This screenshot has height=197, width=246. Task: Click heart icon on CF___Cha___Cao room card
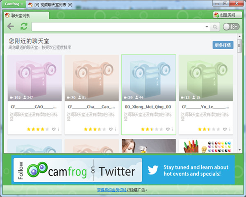(110, 129)
